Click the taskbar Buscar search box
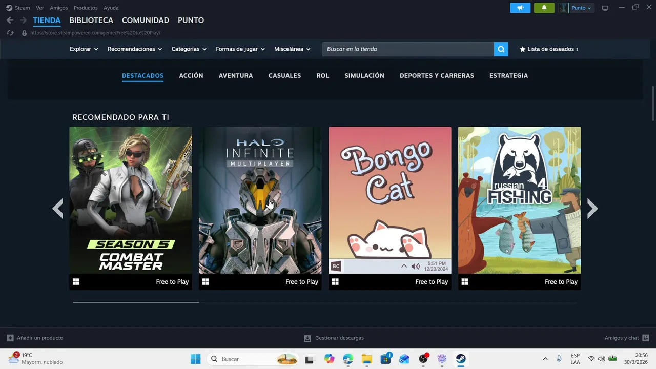Viewport: 656px width, 369px height. click(x=254, y=359)
